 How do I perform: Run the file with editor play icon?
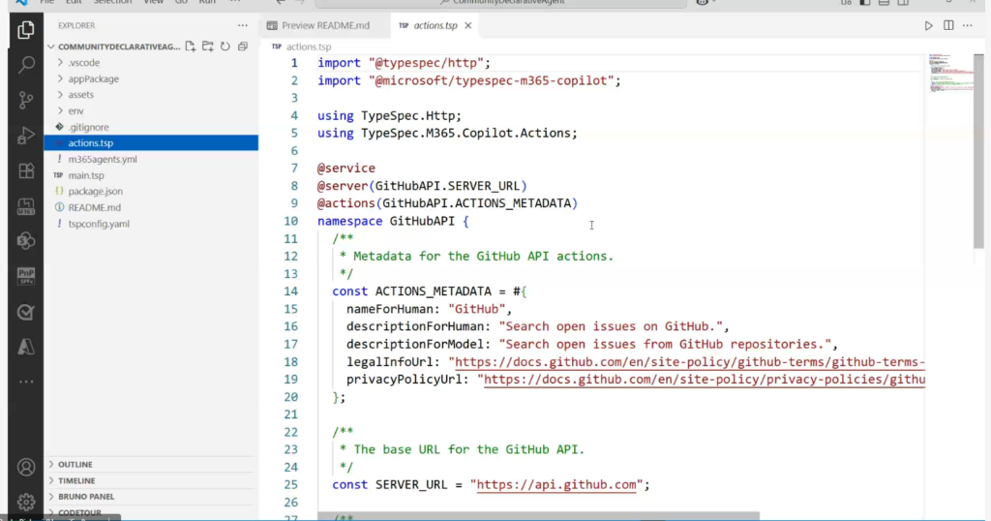tap(928, 26)
